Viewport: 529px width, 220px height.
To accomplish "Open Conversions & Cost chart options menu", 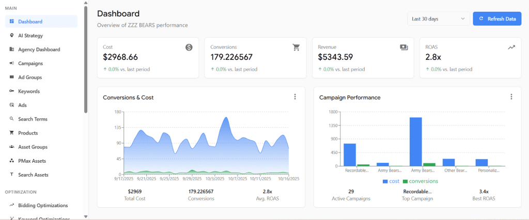I will coord(295,97).
